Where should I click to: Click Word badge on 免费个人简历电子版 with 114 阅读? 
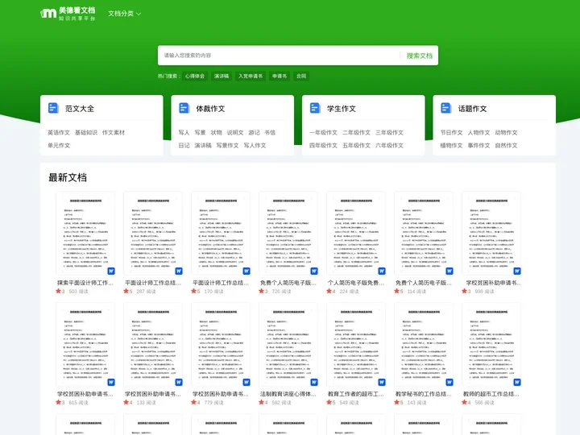(x=449, y=271)
